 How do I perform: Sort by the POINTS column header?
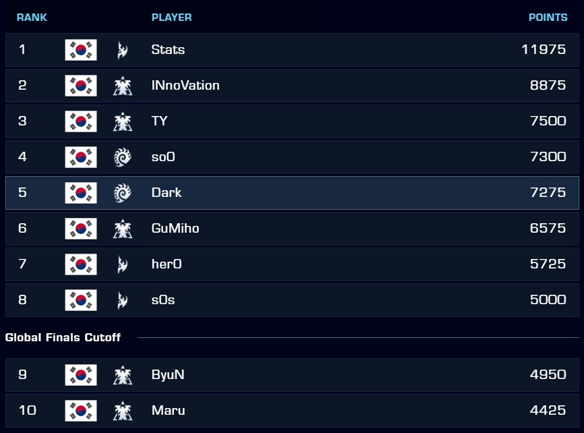[548, 18]
